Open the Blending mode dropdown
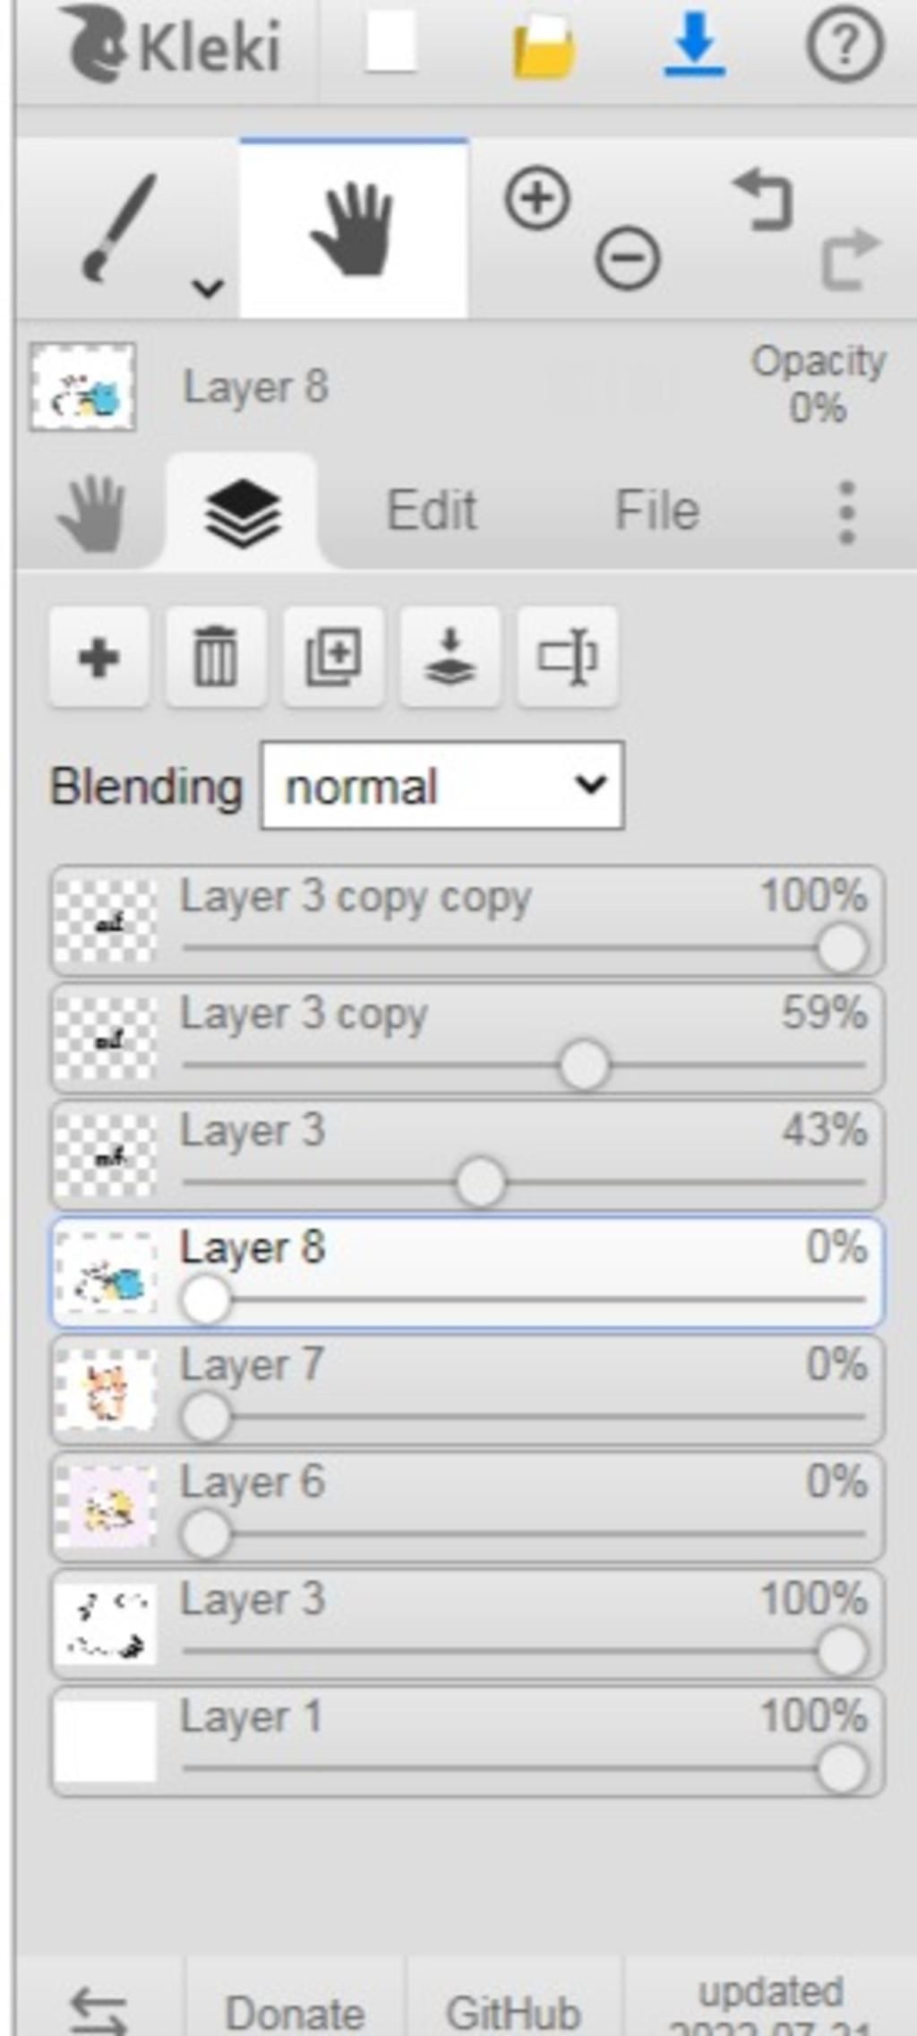This screenshot has width=917, height=2036. pyautogui.click(x=442, y=785)
